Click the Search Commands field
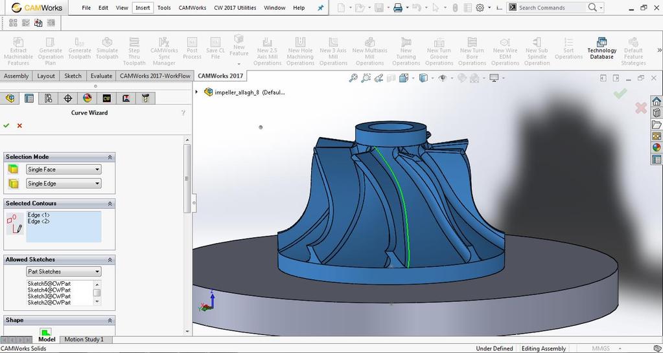 pyautogui.click(x=552, y=8)
